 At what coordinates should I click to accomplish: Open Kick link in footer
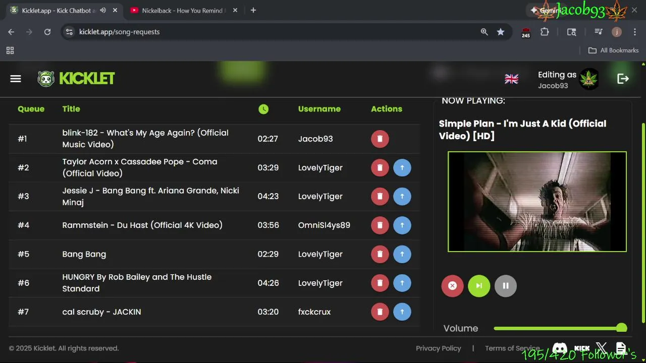coord(582,348)
